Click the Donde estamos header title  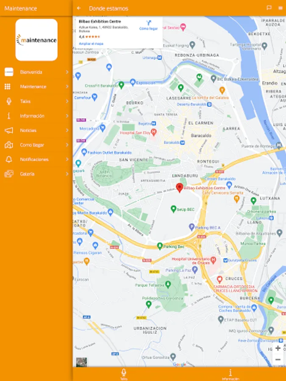(x=108, y=8)
